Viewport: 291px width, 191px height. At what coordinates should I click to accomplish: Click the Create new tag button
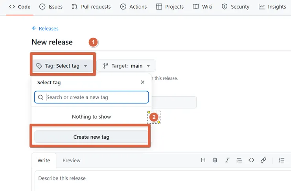(91, 137)
